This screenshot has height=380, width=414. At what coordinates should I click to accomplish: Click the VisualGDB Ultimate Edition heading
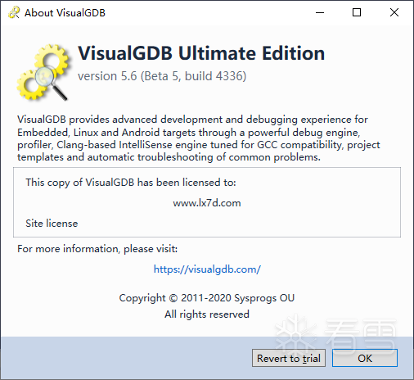[201, 52]
